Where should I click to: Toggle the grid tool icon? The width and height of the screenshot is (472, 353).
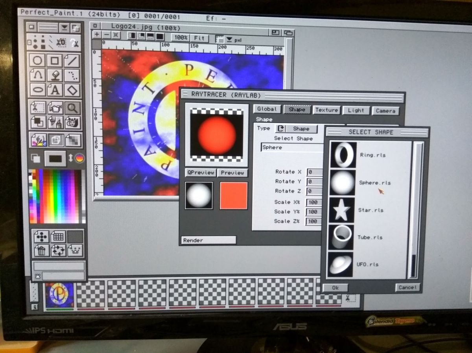58,237
